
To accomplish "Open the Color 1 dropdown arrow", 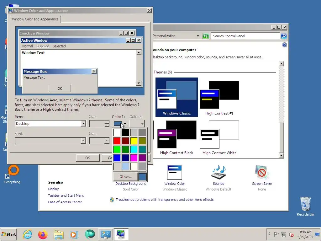I will click(x=125, y=124).
